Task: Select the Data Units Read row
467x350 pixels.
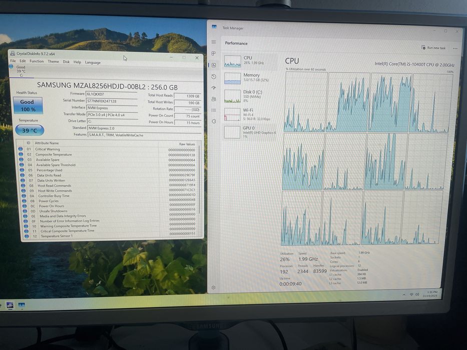Action: 109,175
